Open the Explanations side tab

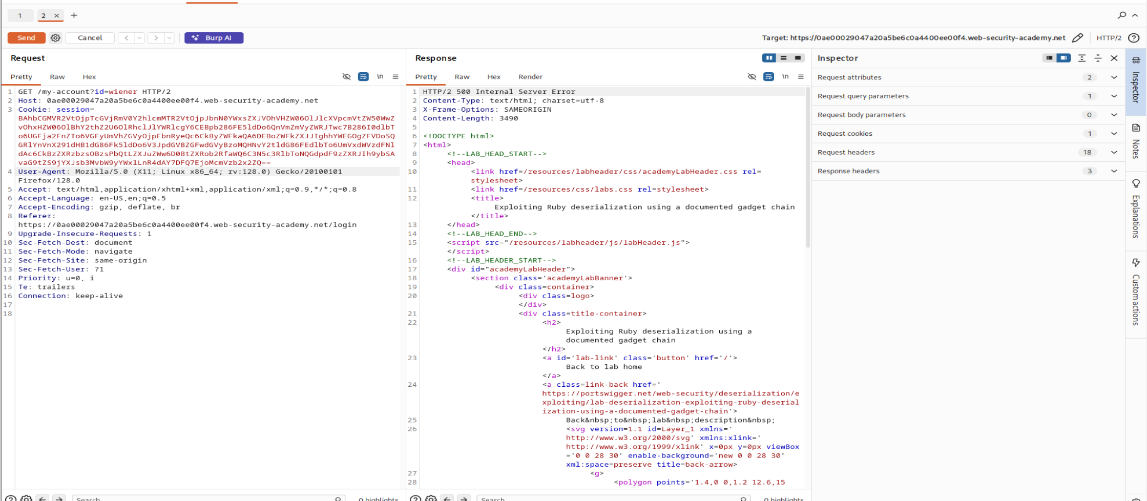pos(1136,210)
